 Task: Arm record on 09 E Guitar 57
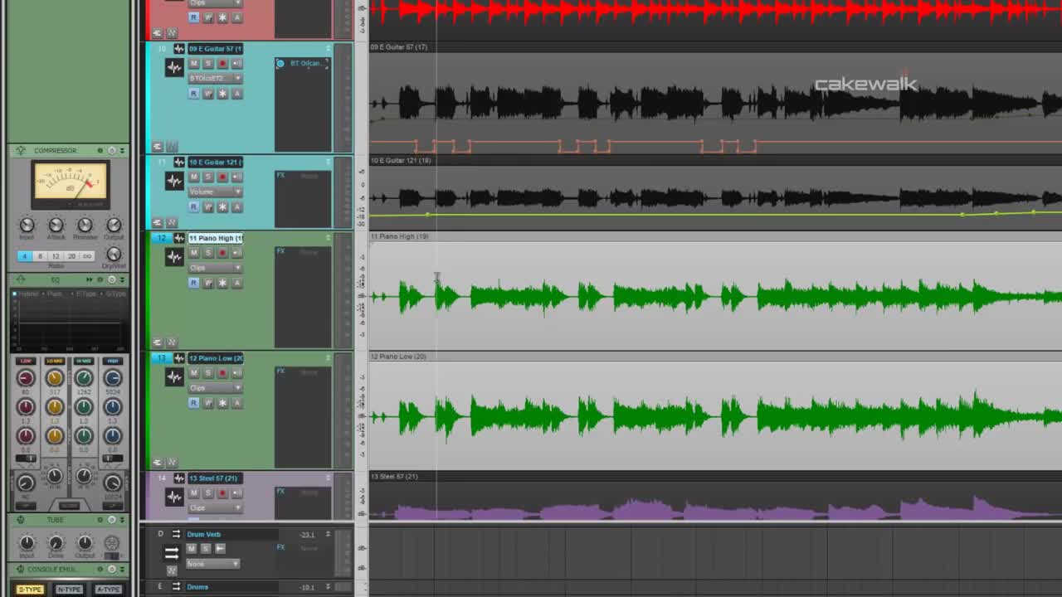pyautogui.click(x=222, y=64)
